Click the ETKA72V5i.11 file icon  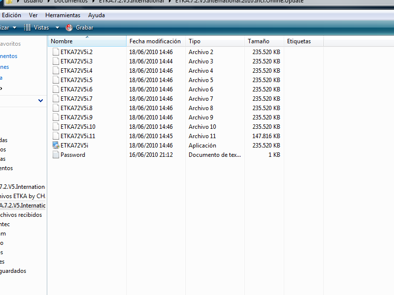(x=56, y=136)
